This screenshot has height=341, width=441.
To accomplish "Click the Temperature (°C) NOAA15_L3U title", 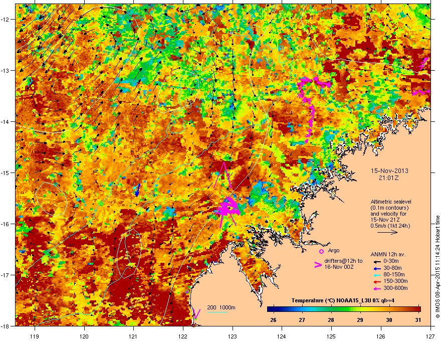I will (343, 300).
